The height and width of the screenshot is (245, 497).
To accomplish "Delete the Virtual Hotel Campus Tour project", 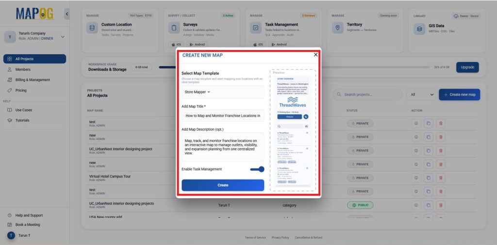I will (x=441, y=178).
